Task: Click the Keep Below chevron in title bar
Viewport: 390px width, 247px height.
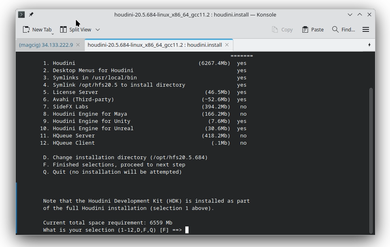Action: point(350,15)
